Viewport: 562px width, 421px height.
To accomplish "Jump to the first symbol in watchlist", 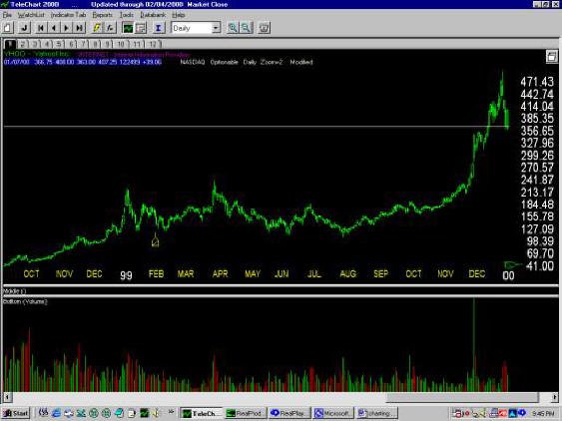I will point(41,28).
